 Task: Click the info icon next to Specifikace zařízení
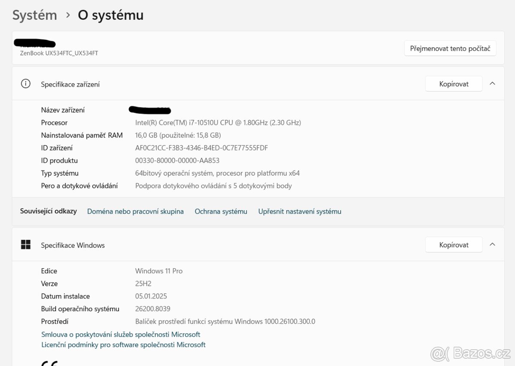point(25,83)
